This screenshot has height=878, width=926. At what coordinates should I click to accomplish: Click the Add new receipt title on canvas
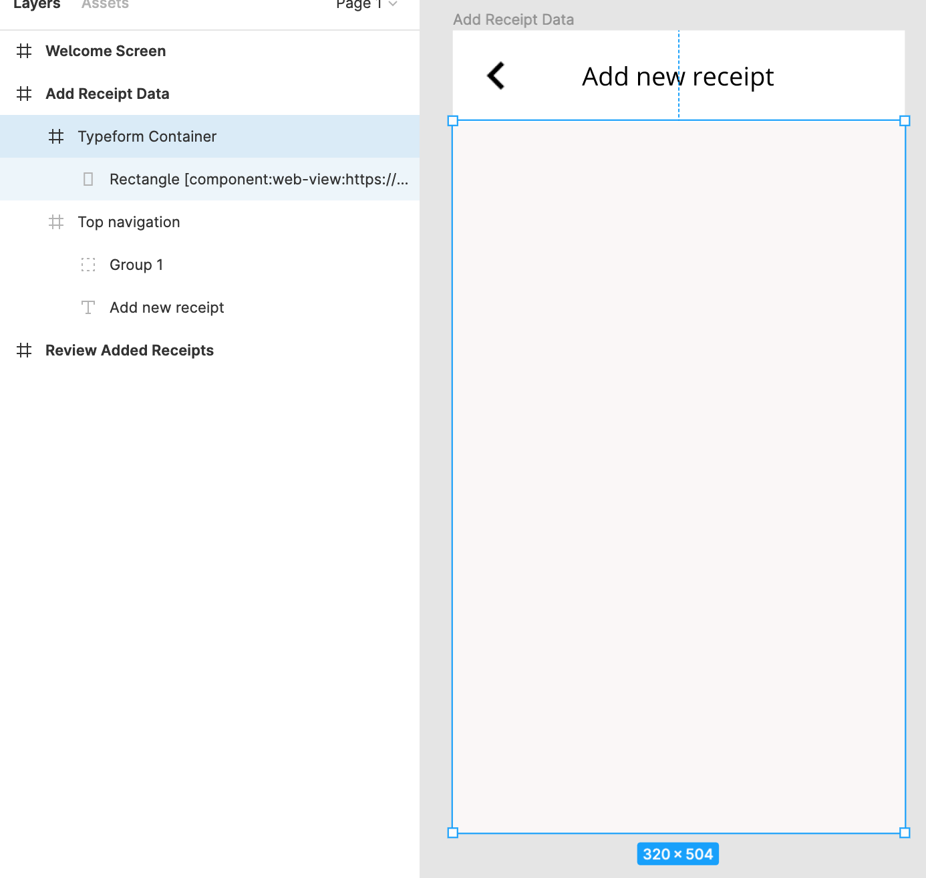pos(677,77)
